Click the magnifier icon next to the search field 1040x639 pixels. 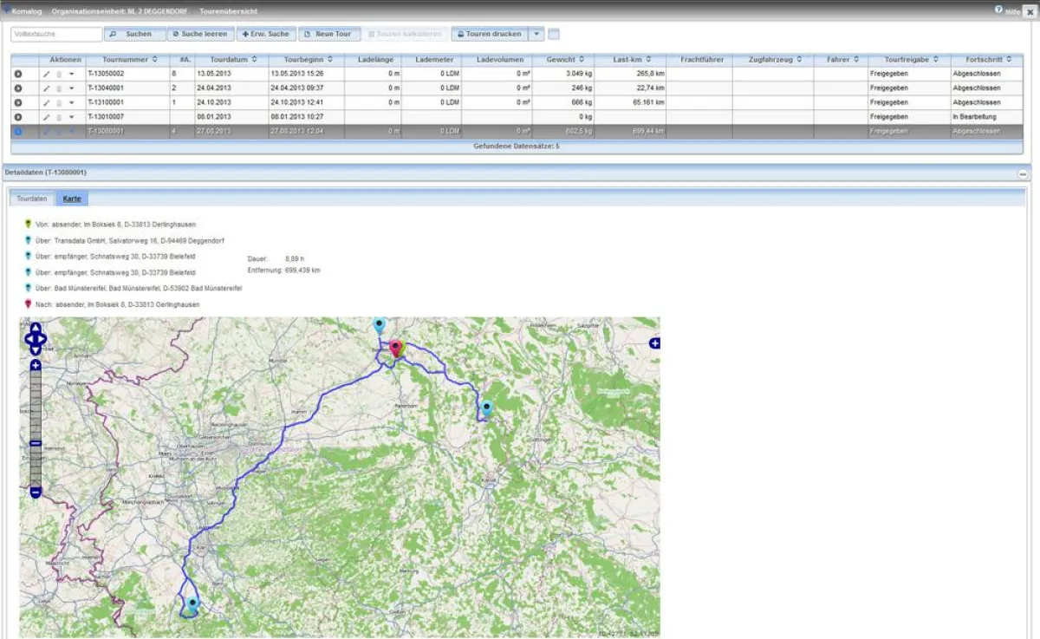(x=113, y=34)
